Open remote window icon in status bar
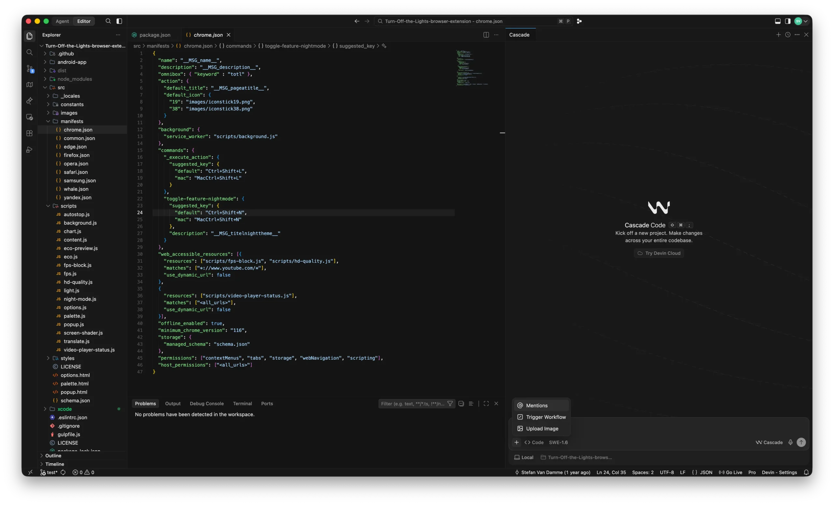 [x=30, y=472]
